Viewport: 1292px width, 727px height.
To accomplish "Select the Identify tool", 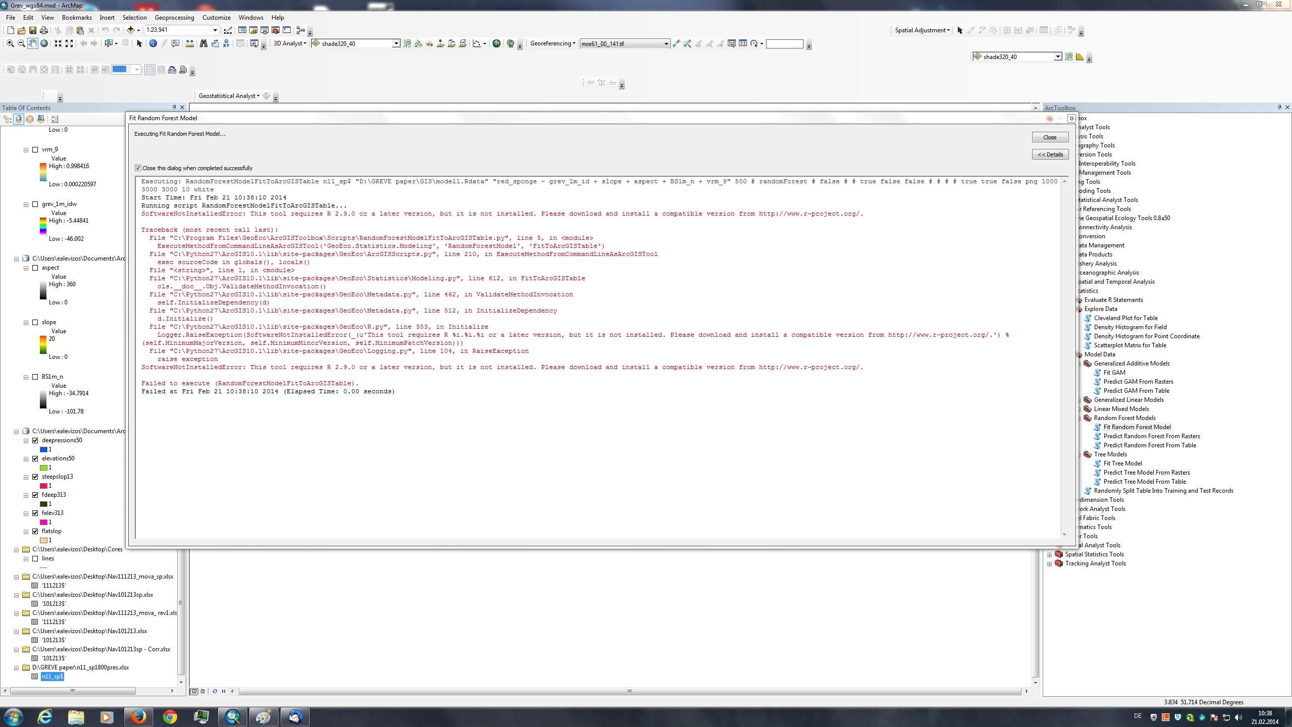I will pos(153,43).
